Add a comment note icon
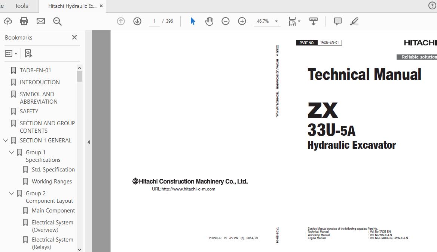 338,21
